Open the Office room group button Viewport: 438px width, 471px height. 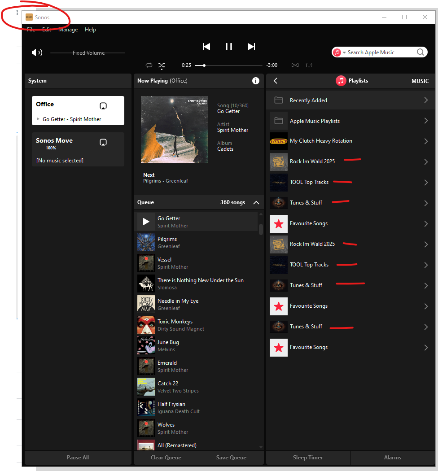tap(103, 106)
